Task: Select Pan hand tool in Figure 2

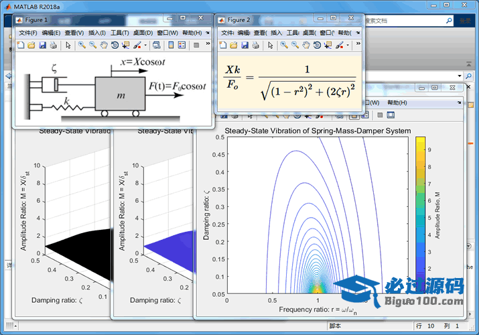Action: pos(306,45)
